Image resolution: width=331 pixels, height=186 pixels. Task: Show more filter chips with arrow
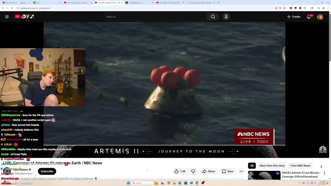click(321, 167)
